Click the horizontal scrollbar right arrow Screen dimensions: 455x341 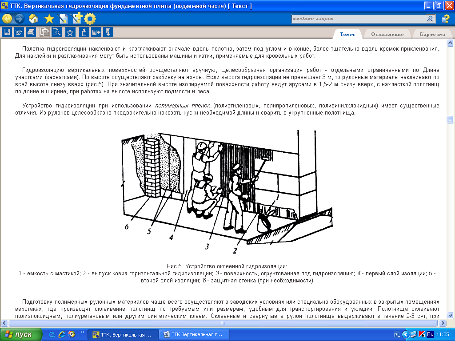pos(443,323)
